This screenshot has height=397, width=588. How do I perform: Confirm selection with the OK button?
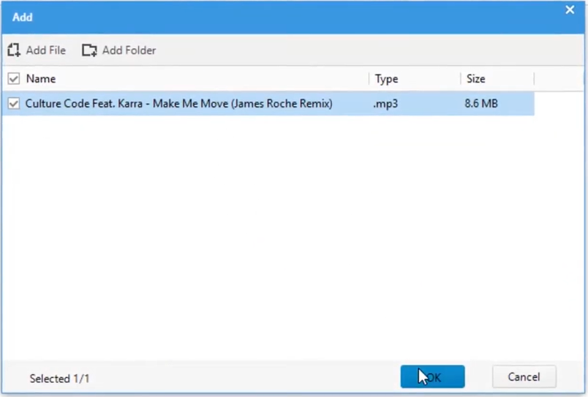(x=432, y=377)
